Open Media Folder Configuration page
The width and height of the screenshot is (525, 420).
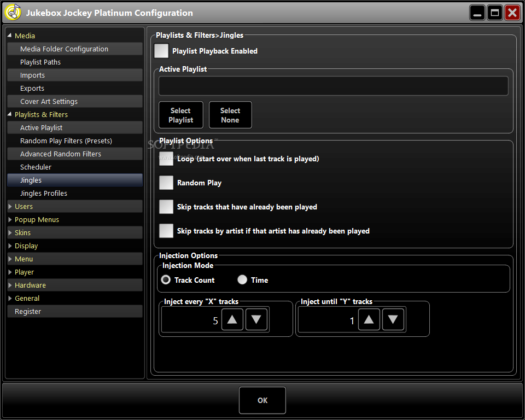coord(75,49)
